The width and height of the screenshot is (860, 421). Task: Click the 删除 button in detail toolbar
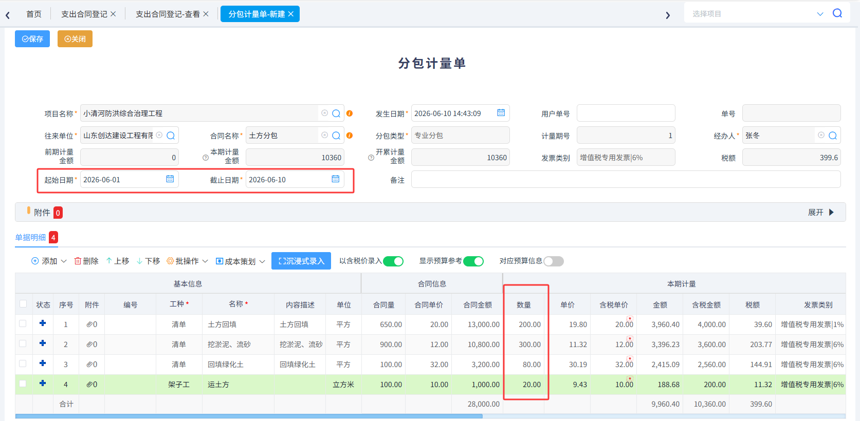[86, 261]
